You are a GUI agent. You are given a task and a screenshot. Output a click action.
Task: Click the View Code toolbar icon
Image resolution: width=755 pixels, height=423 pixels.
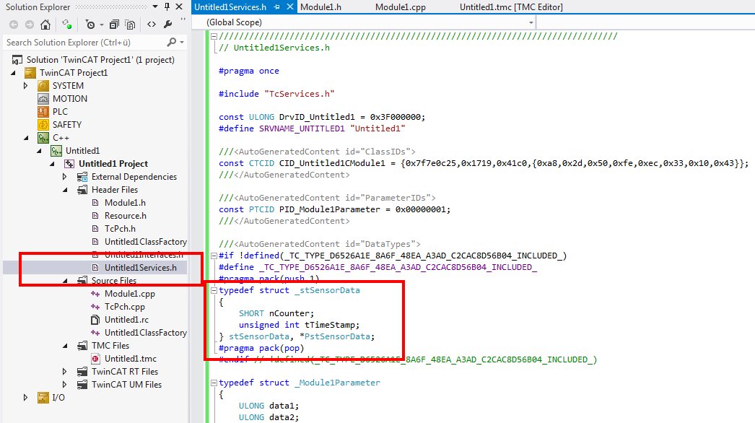pos(151,24)
